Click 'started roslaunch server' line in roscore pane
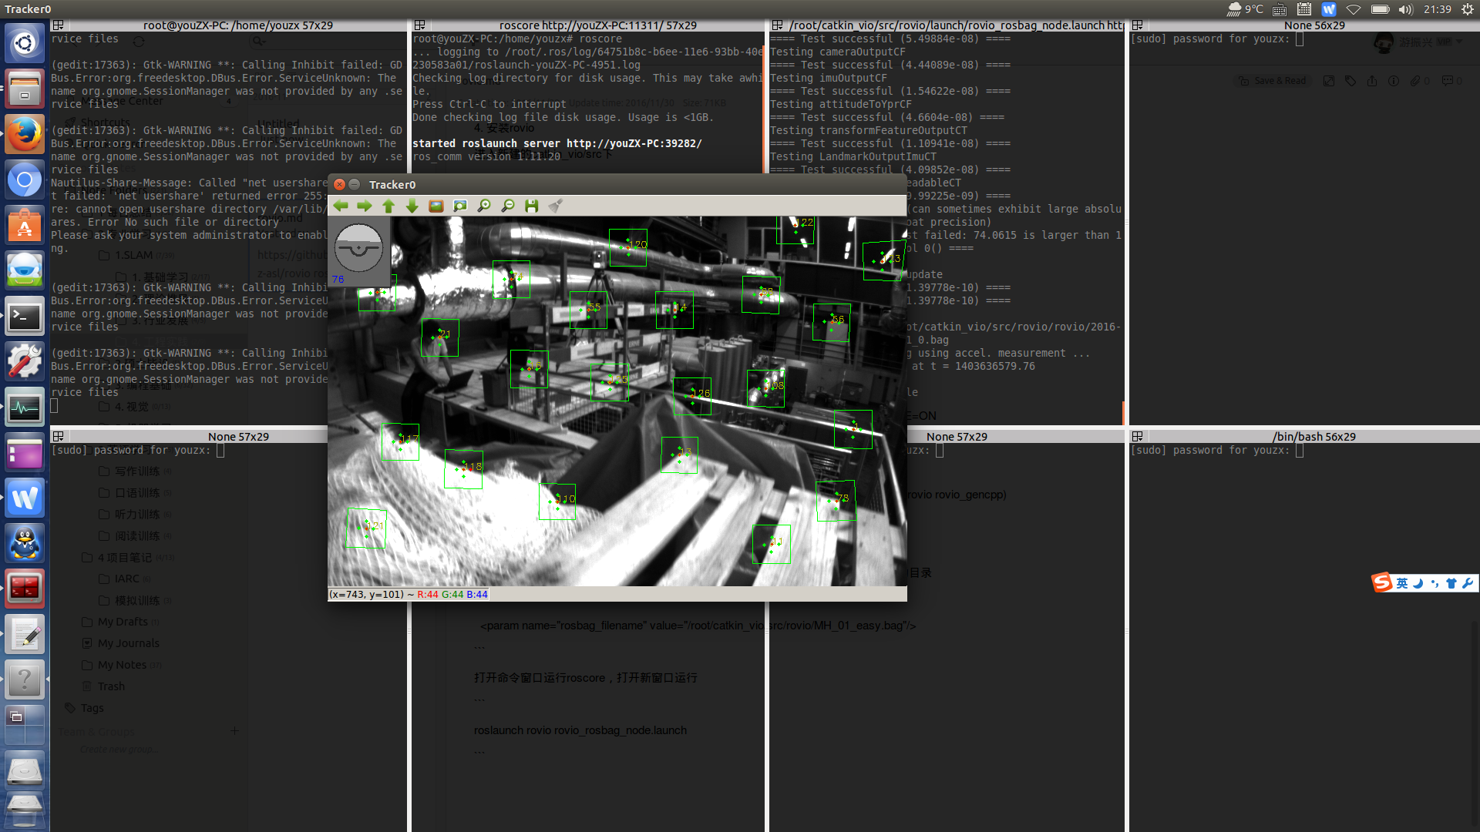This screenshot has width=1480, height=832. (557, 144)
